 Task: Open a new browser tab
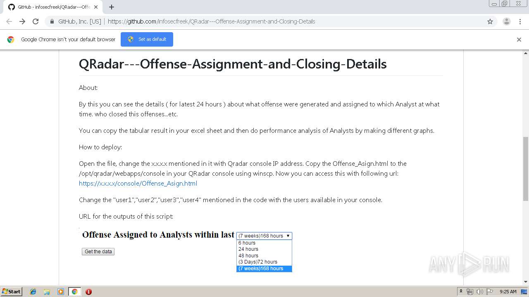[x=112, y=7]
